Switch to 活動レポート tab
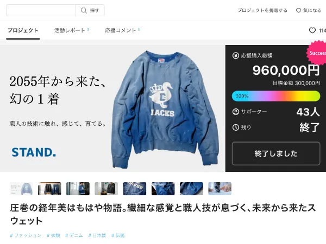 point(72,30)
